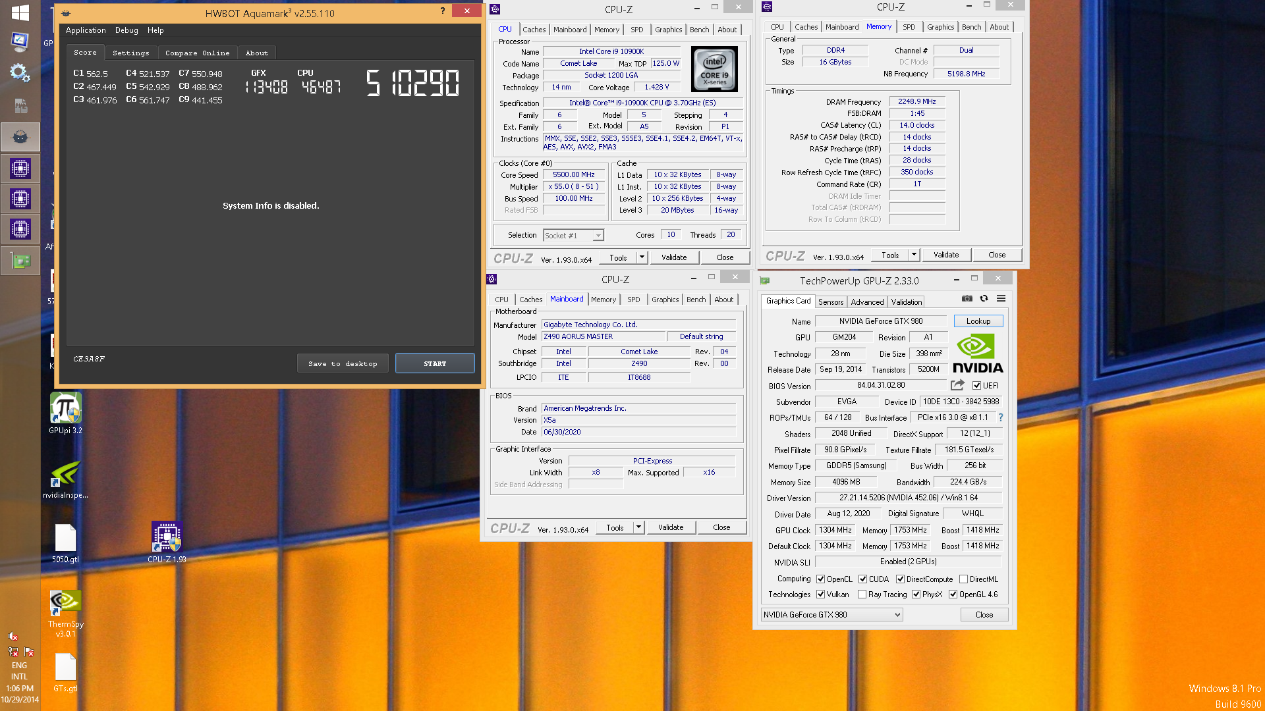This screenshot has height=711, width=1265.
Task: Expand Tools arrow in CPU-Z CPU window
Action: tap(642, 257)
